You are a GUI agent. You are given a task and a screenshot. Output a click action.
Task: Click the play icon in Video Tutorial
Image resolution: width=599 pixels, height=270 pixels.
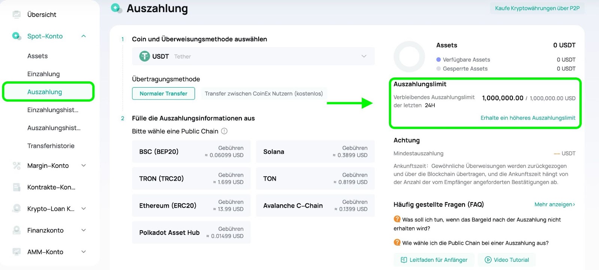click(x=488, y=260)
